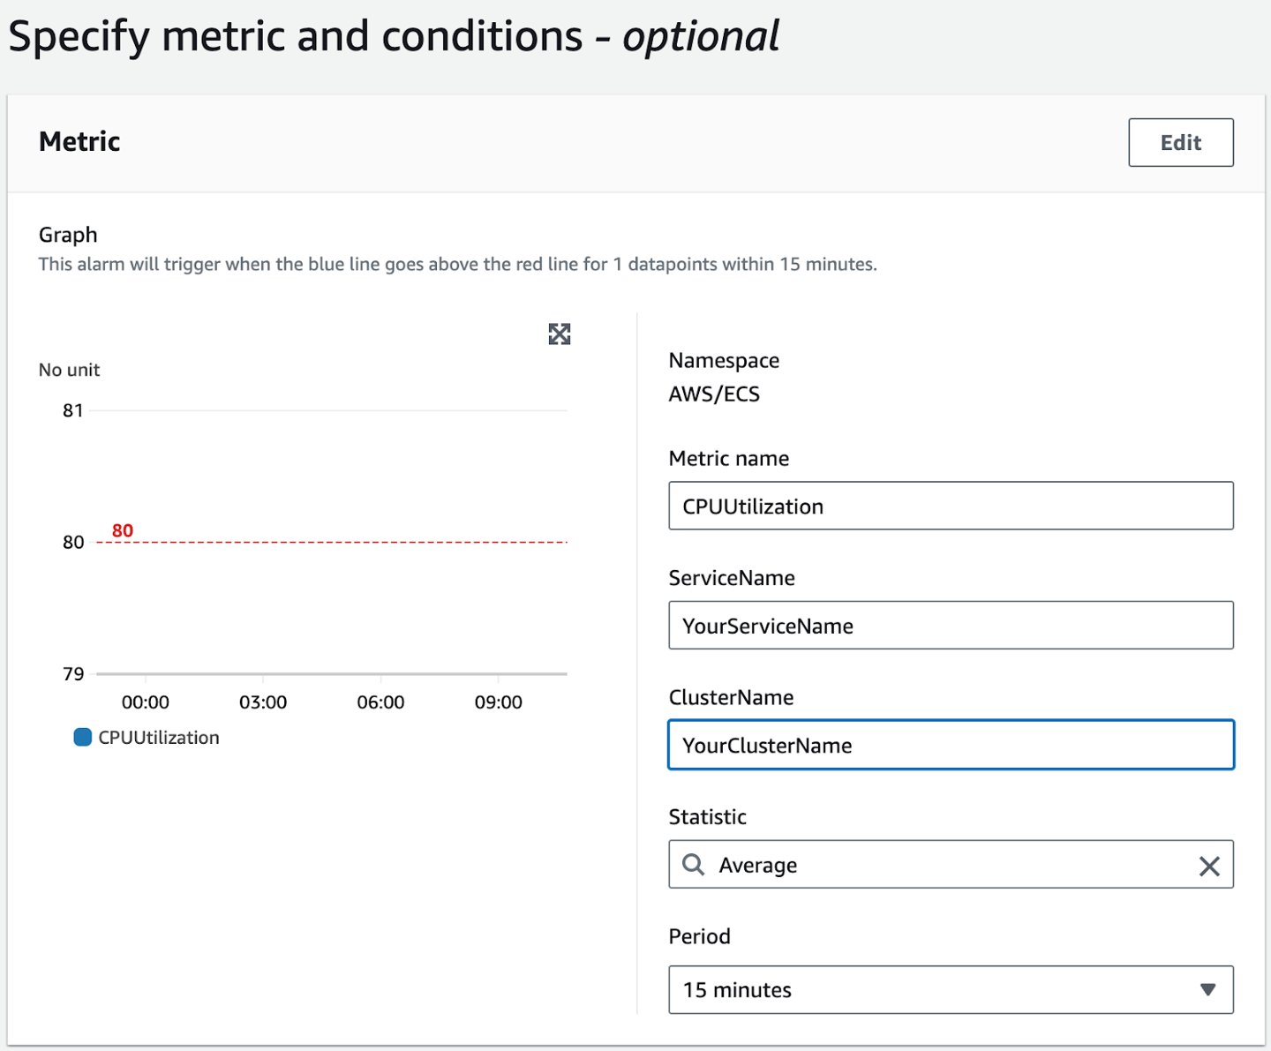Viewport: 1271px width, 1051px height.
Task: Click the YourClusterName input field
Action: [951, 745]
